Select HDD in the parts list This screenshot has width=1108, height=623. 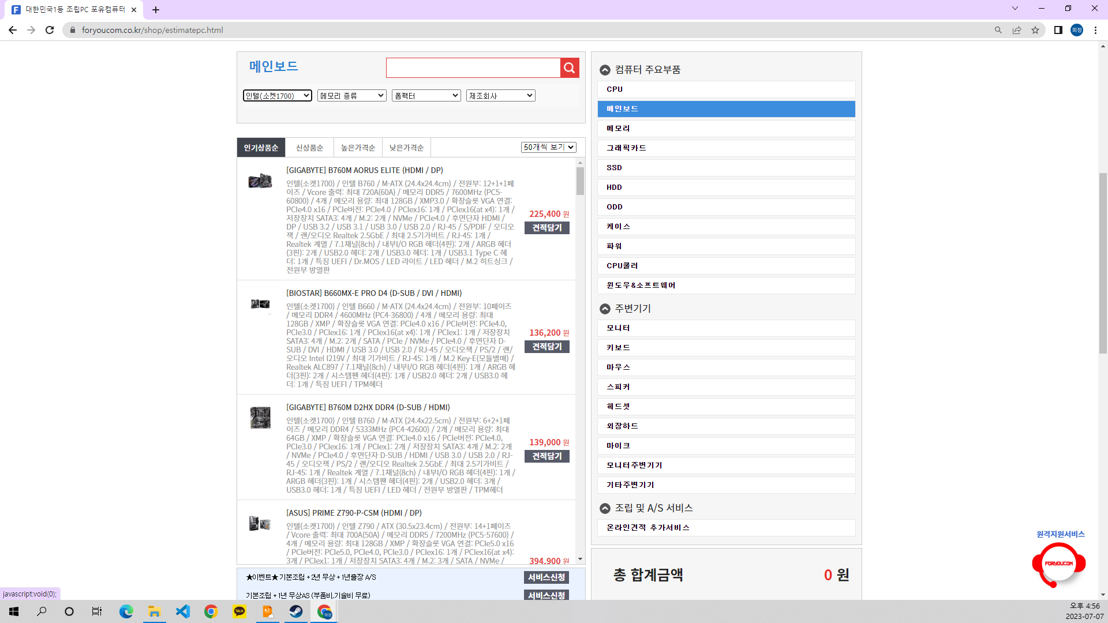(726, 187)
